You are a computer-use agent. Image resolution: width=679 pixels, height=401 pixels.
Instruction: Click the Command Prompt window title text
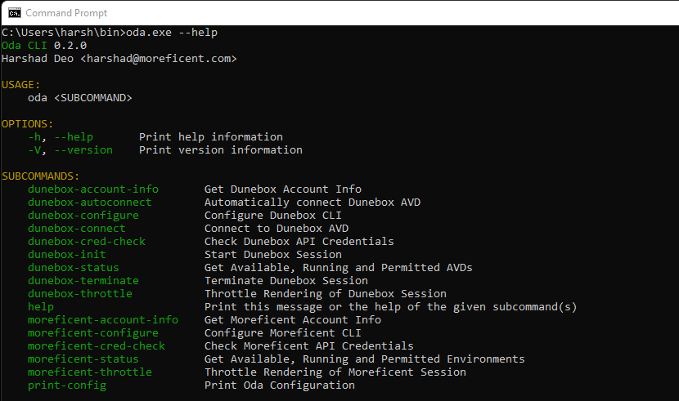click(66, 12)
